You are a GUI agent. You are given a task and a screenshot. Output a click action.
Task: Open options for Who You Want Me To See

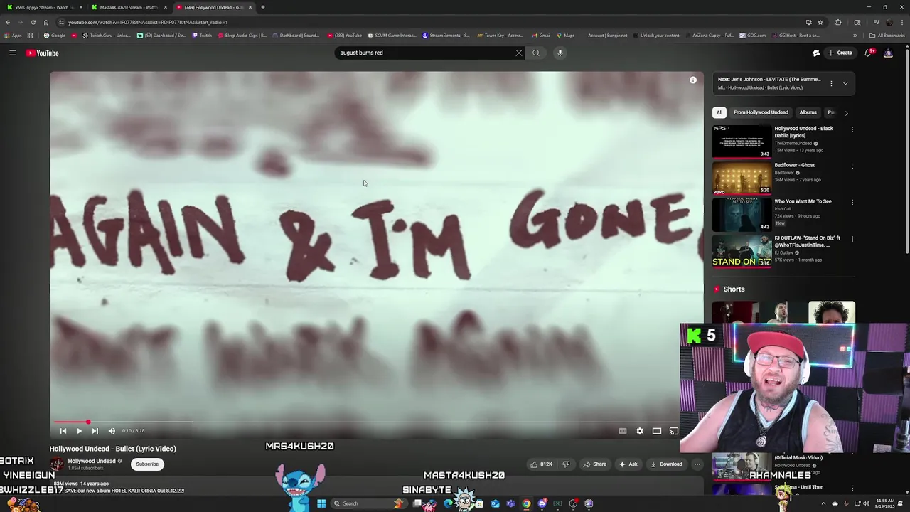tap(852, 202)
